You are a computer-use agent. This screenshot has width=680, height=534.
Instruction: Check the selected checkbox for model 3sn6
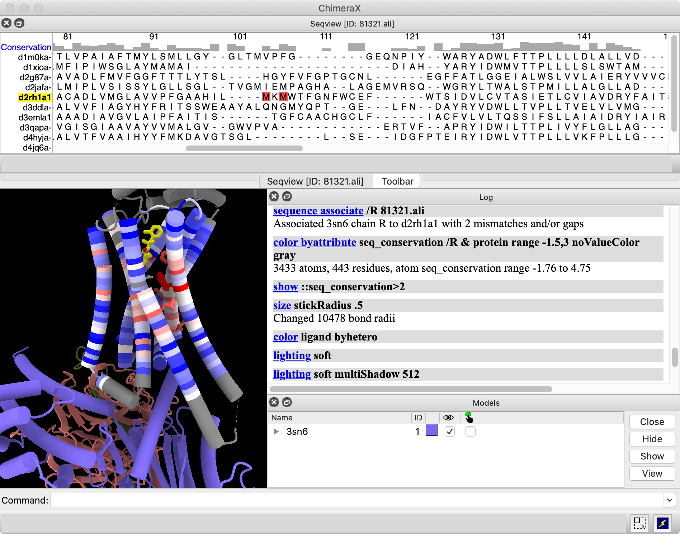[x=470, y=432]
